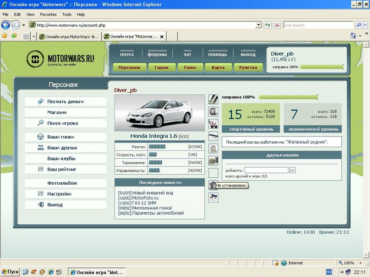This screenshot has width=370, height=277.
Task: Select the Гараж game tab
Action: tap(162, 67)
